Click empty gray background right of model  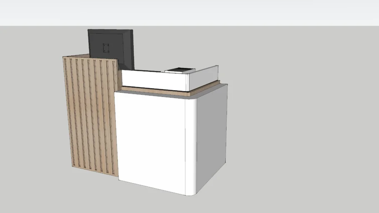click(300, 125)
